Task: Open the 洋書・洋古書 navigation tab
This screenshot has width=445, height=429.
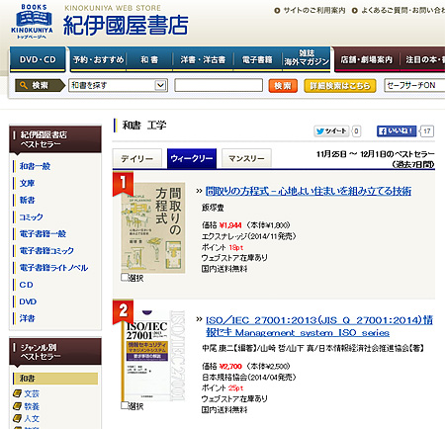Action: coord(203,59)
